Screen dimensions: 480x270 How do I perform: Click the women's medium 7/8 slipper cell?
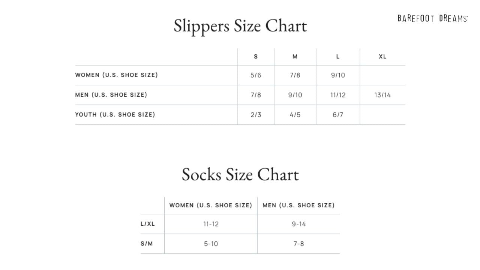[x=295, y=75]
